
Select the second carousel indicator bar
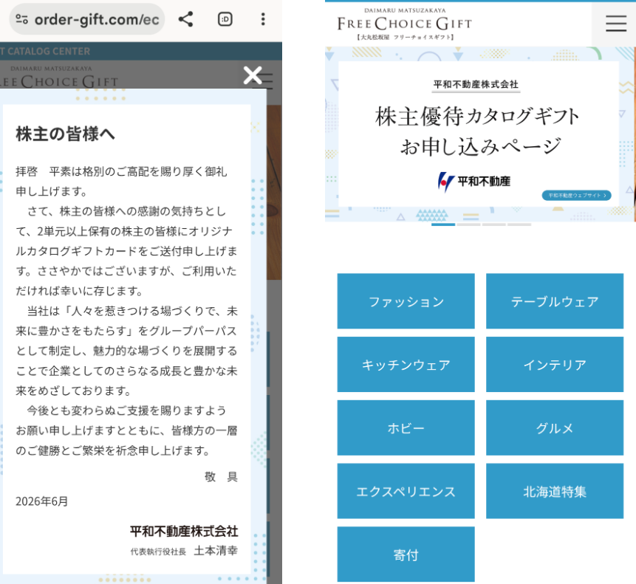(468, 224)
